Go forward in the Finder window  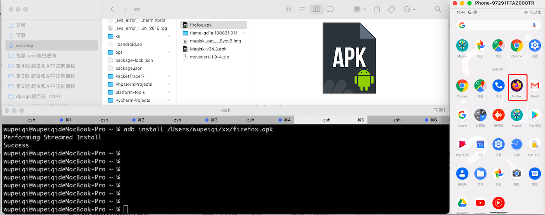pos(125,9)
